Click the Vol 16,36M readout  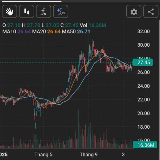93,25
